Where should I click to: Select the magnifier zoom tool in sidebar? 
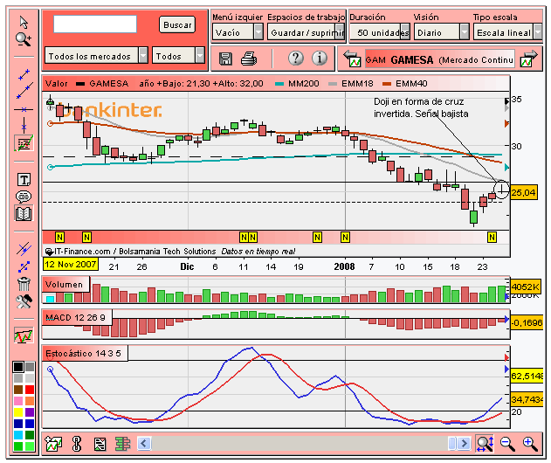coord(24,39)
